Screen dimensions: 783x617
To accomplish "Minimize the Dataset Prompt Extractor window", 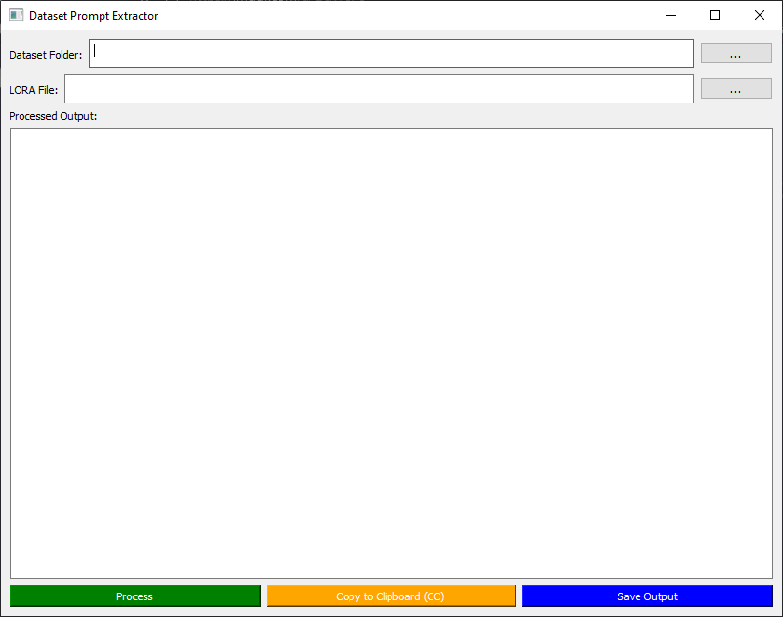I will pos(671,15).
